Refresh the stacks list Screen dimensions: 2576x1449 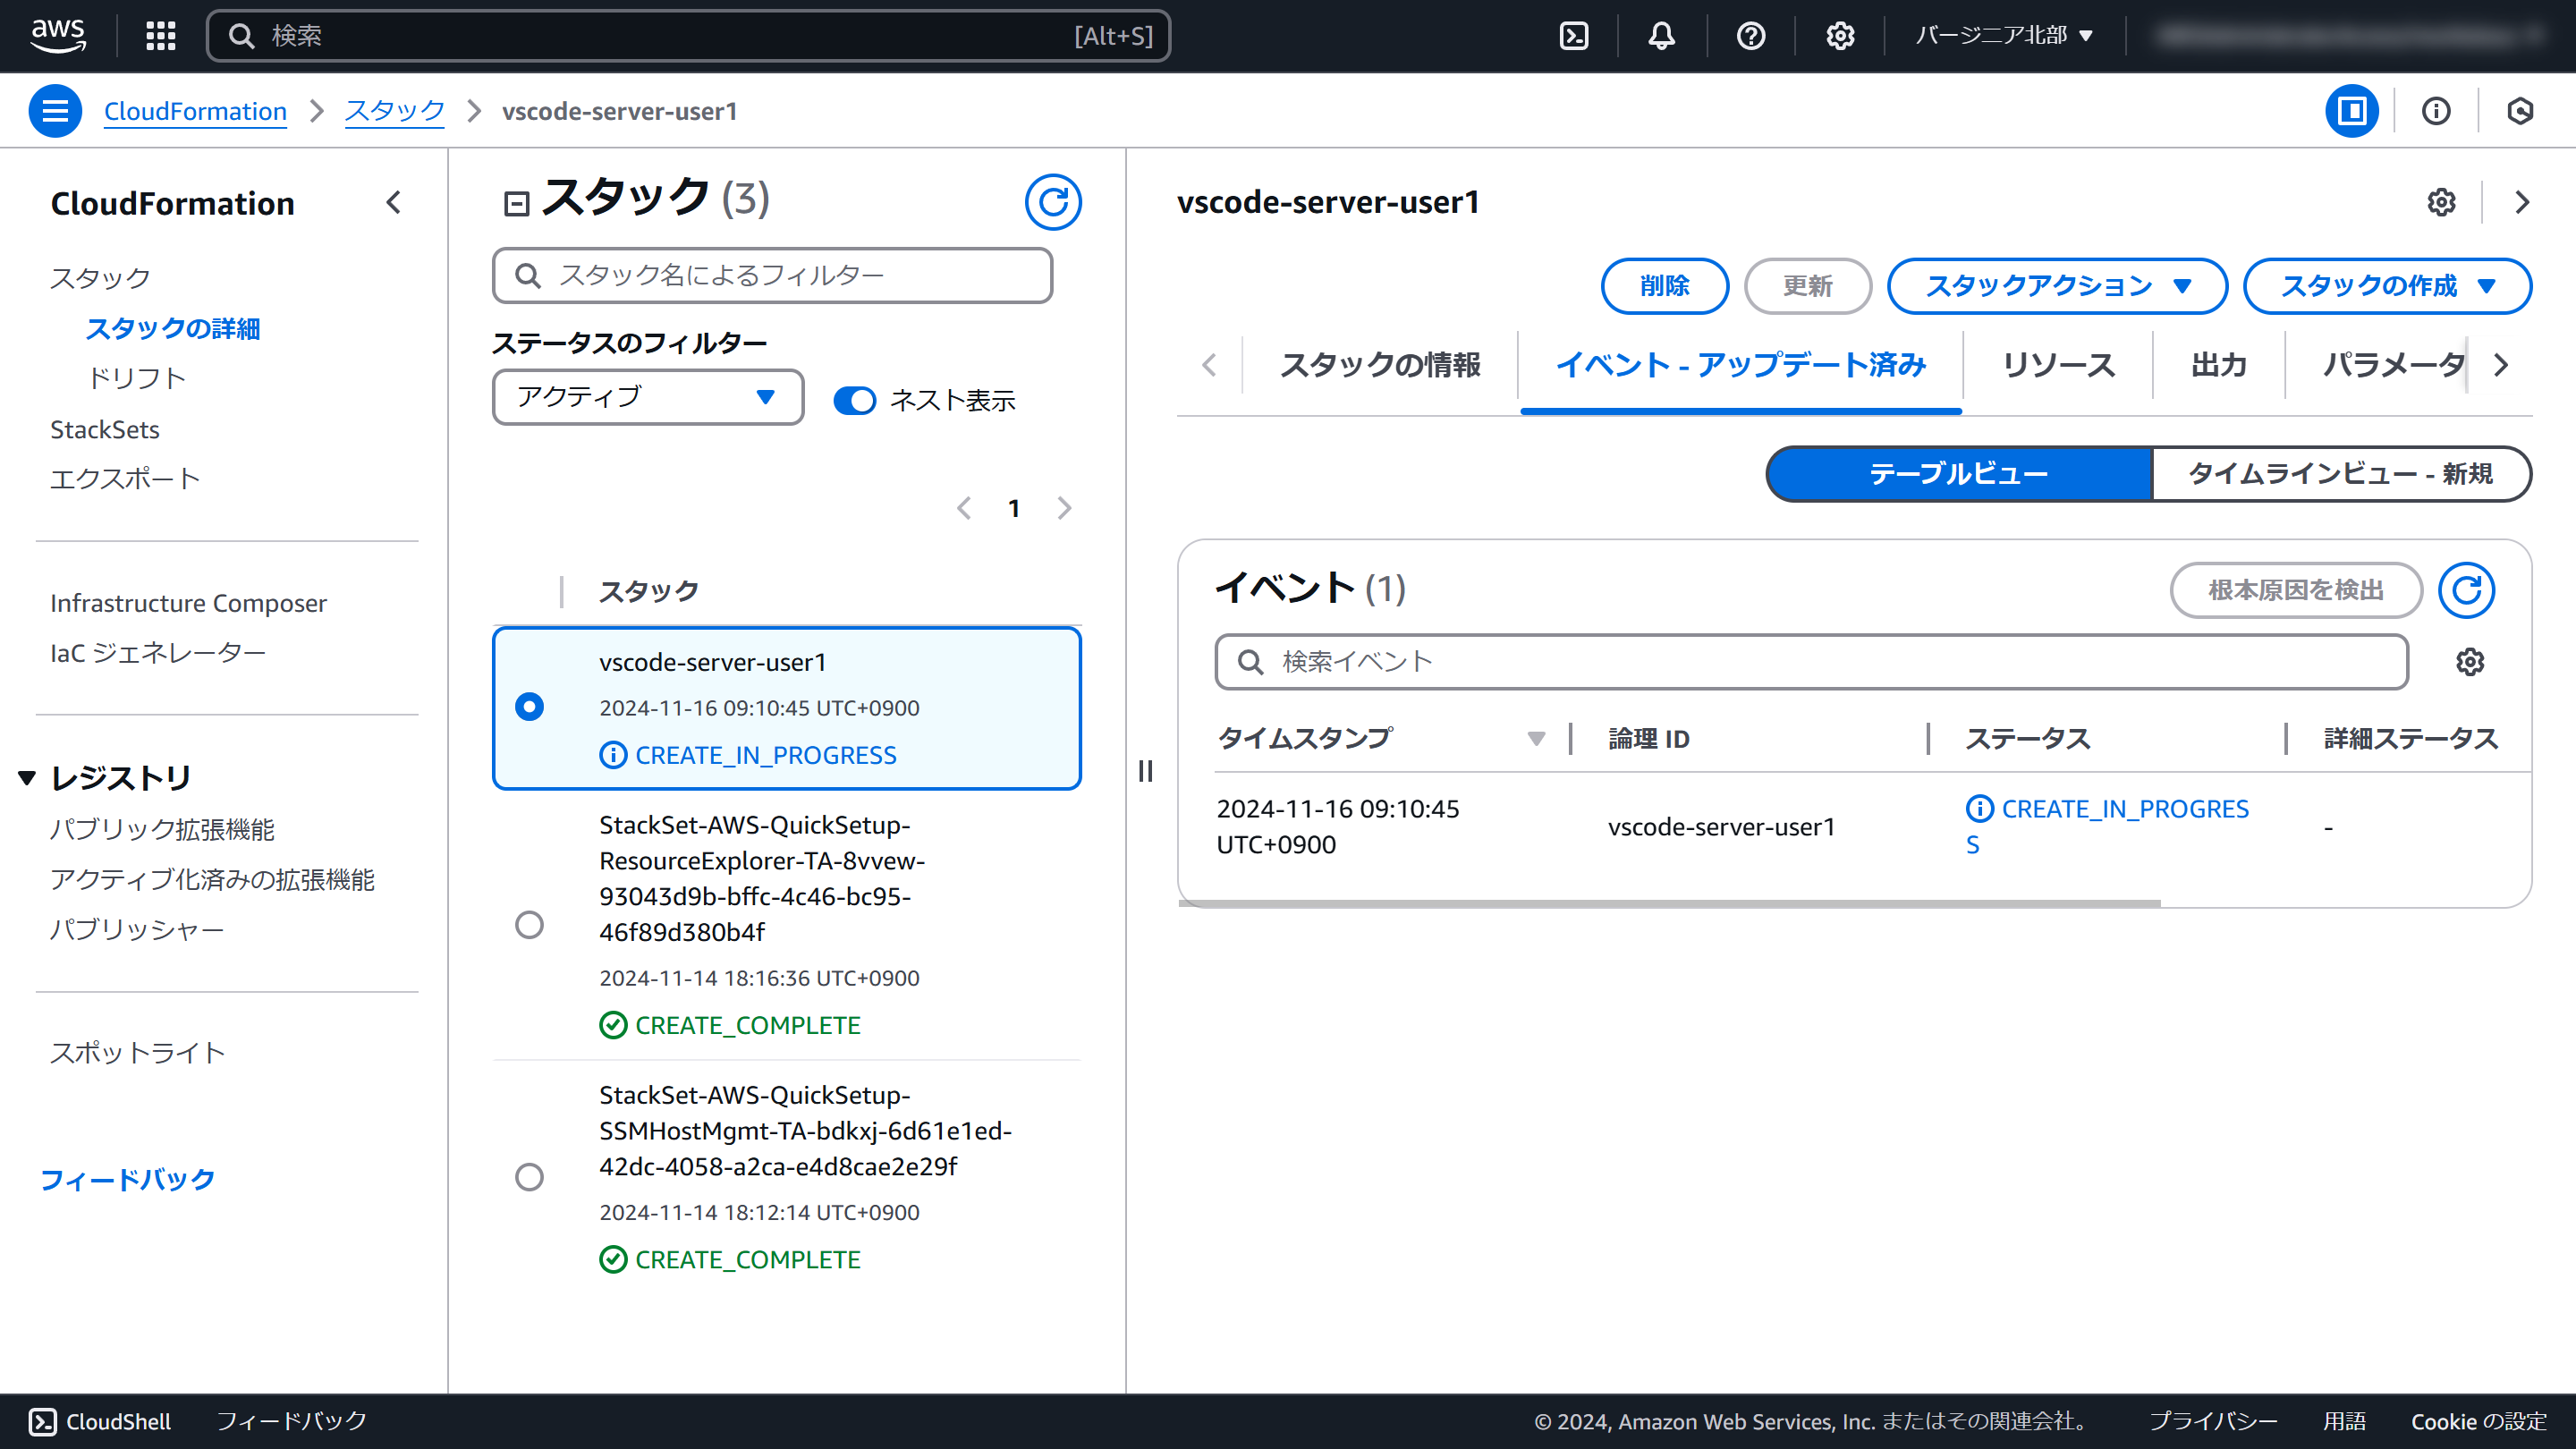click(x=1052, y=202)
